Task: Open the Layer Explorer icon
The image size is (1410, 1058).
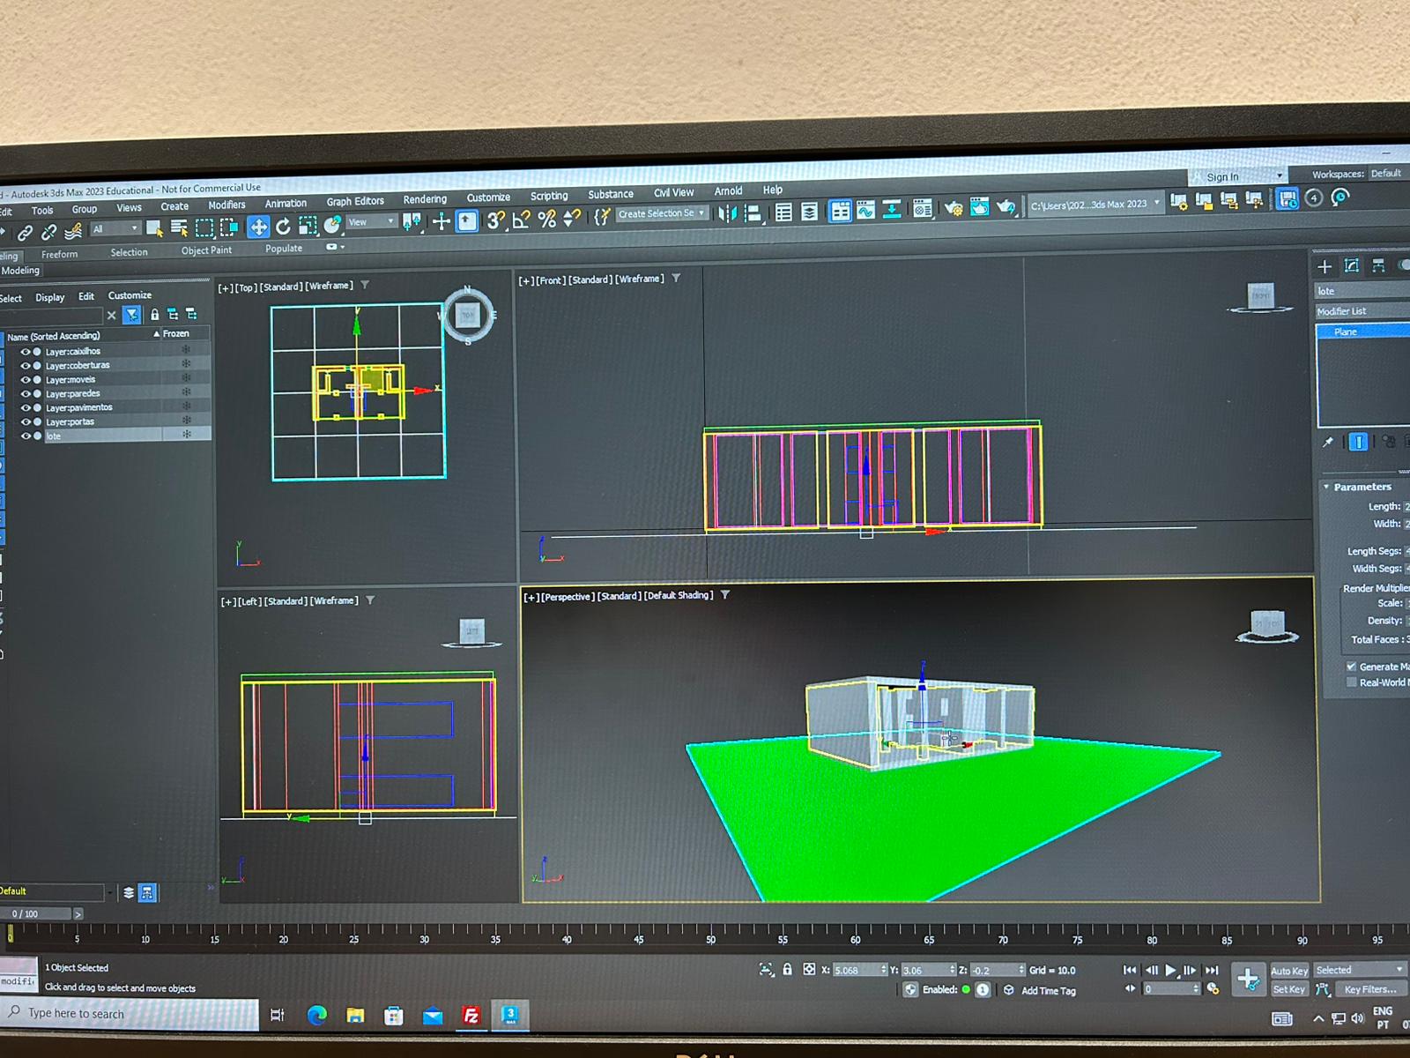Action: click(x=809, y=212)
